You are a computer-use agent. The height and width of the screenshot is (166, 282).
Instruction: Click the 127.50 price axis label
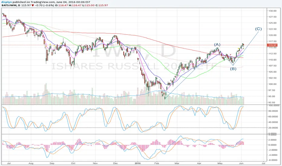tap(272, 17)
